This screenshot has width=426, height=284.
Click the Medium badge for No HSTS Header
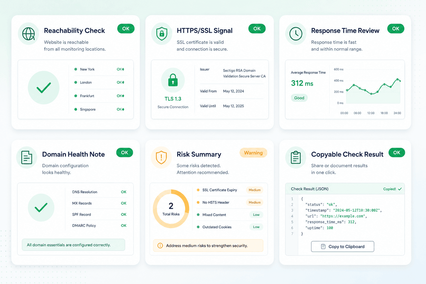click(x=255, y=202)
